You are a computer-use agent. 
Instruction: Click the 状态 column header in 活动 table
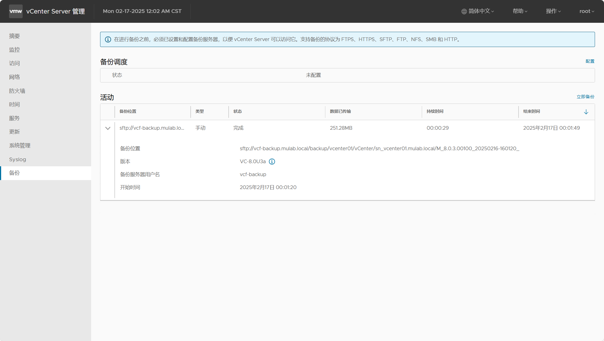tap(238, 111)
